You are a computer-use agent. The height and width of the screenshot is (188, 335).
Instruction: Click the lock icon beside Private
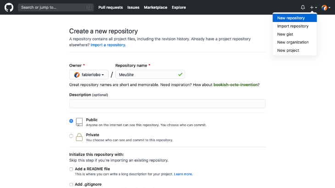[79, 137]
